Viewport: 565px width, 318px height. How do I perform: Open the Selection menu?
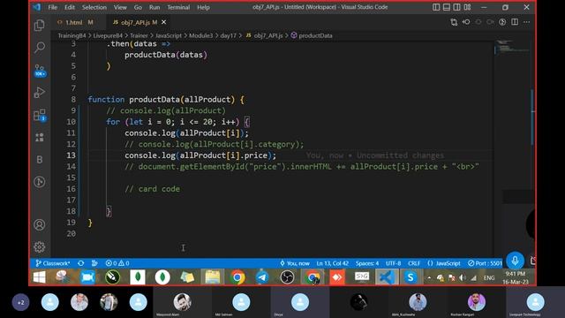pyautogui.click(x=94, y=7)
